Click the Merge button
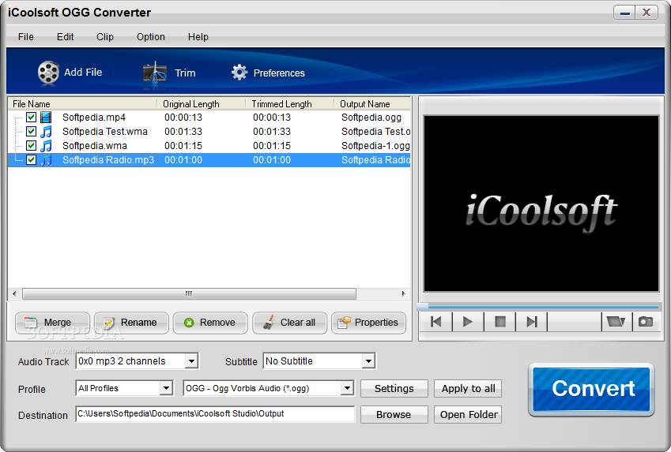 (x=52, y=323)
